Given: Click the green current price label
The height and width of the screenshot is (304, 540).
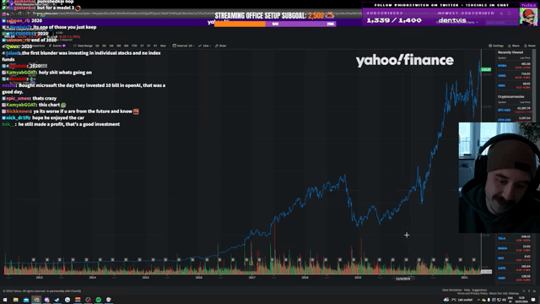Looking at the screenshot, I should point(486,69).
